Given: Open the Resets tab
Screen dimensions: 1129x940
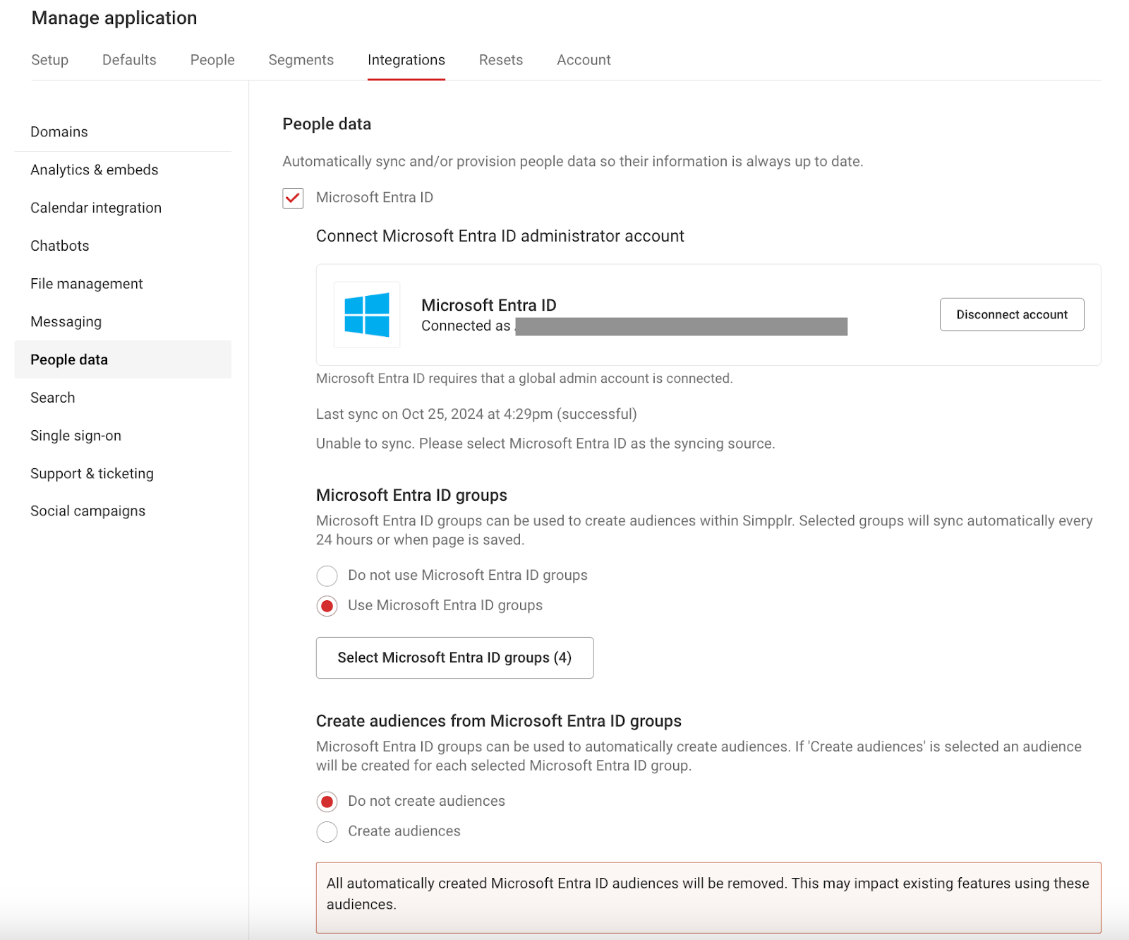Looking at the screenshot, I should pos(501,60).
